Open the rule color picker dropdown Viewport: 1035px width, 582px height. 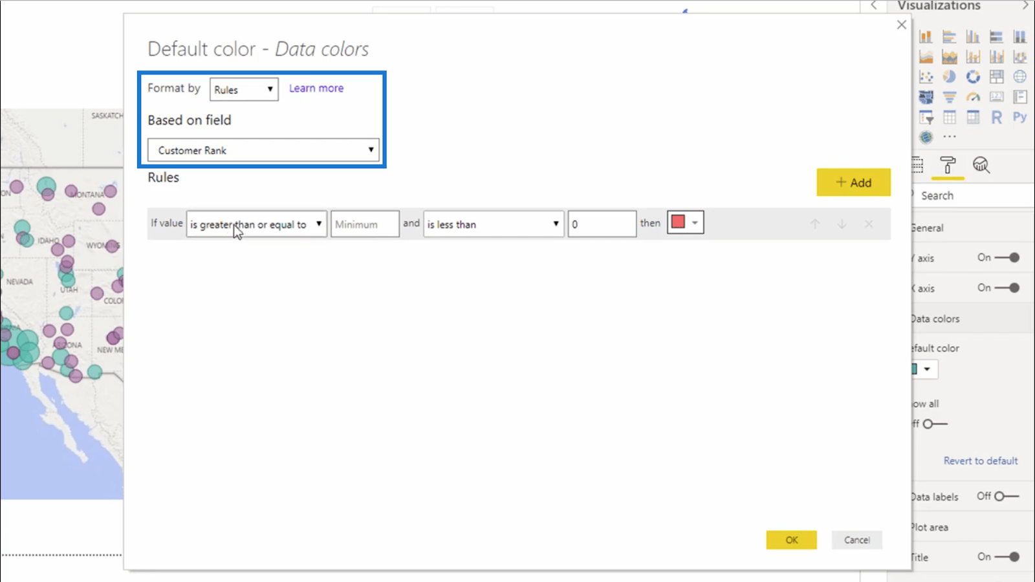[x=686, y=222]
